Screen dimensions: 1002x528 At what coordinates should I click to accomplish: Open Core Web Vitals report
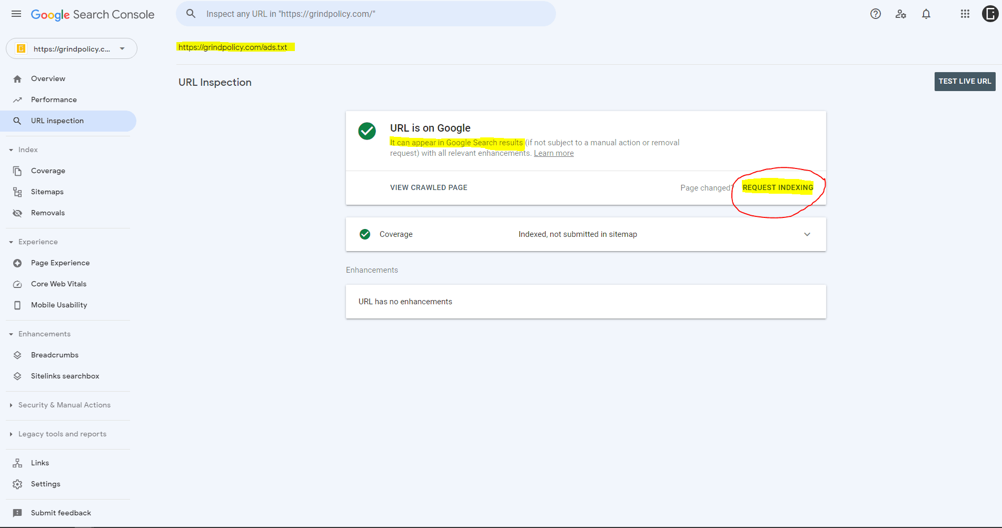58,284
